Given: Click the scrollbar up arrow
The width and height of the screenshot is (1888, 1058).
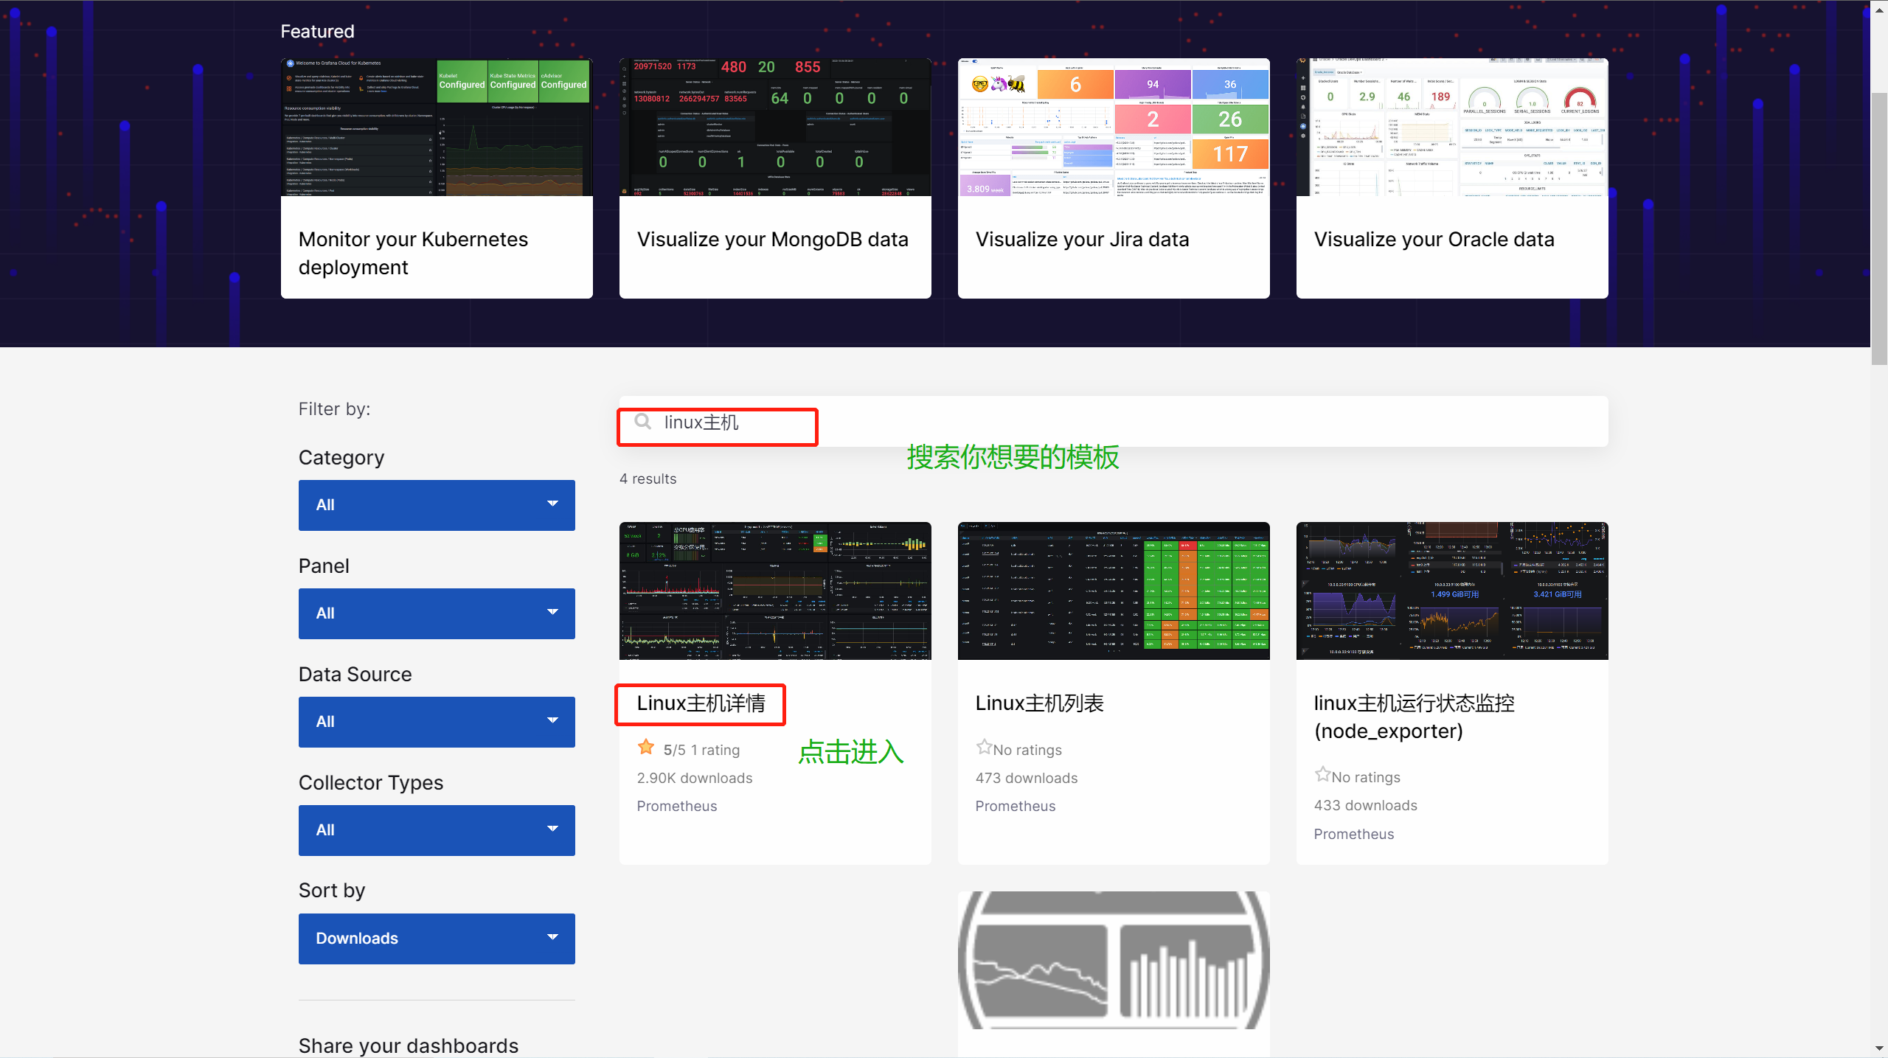Looking at the screenshot, I should pyautogui.click(x=1879, y=10).
